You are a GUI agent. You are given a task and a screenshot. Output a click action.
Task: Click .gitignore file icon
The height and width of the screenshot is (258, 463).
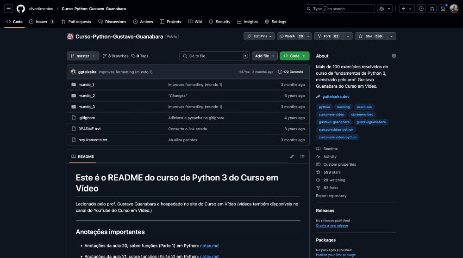click(74, 118)
